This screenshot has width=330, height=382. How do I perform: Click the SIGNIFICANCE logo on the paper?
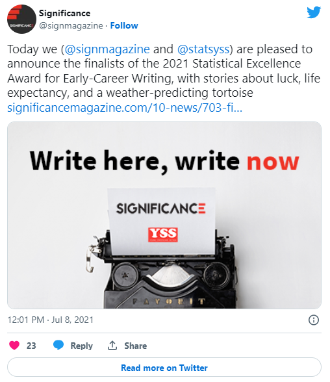[x=161, y=209]
